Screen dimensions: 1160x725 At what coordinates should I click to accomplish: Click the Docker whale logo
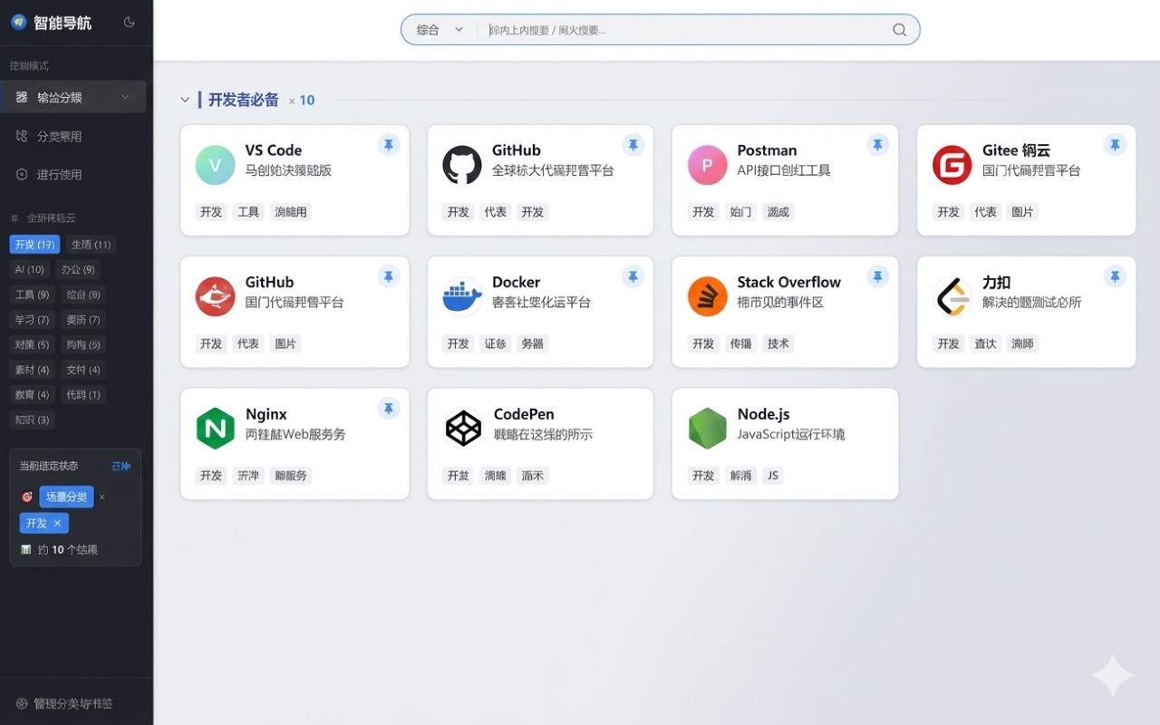(462, 296)
